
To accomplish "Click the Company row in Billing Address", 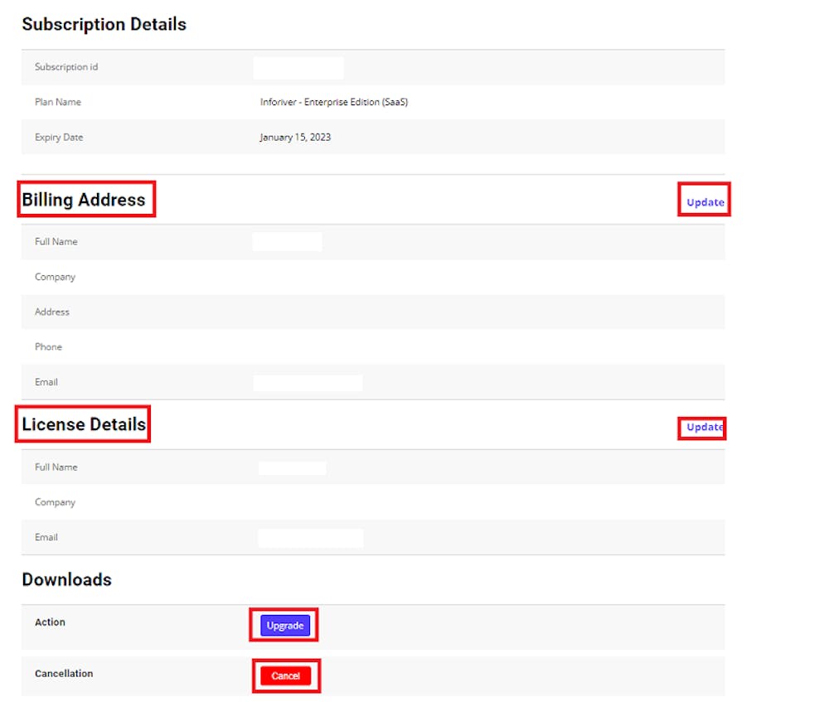I will click(x=55, y=276).
